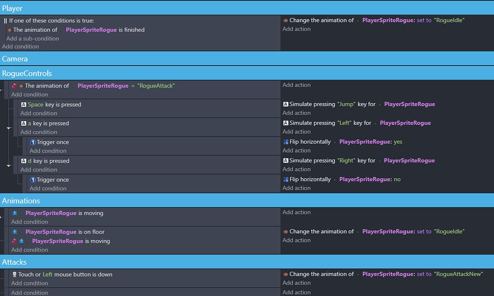This screenshot has width=494, height=296.
Task: Collapse the first Animations event with the side arrow
Action: pos(2,216)
